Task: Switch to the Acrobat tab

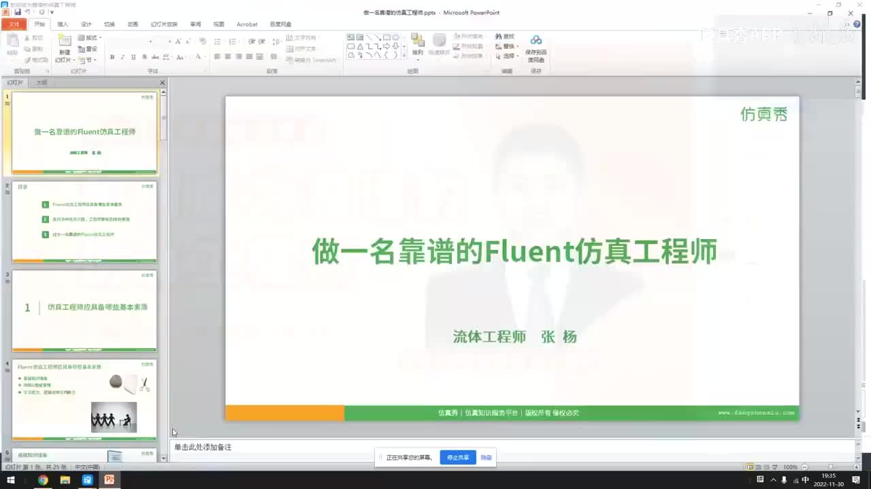Action: [247, 24]
